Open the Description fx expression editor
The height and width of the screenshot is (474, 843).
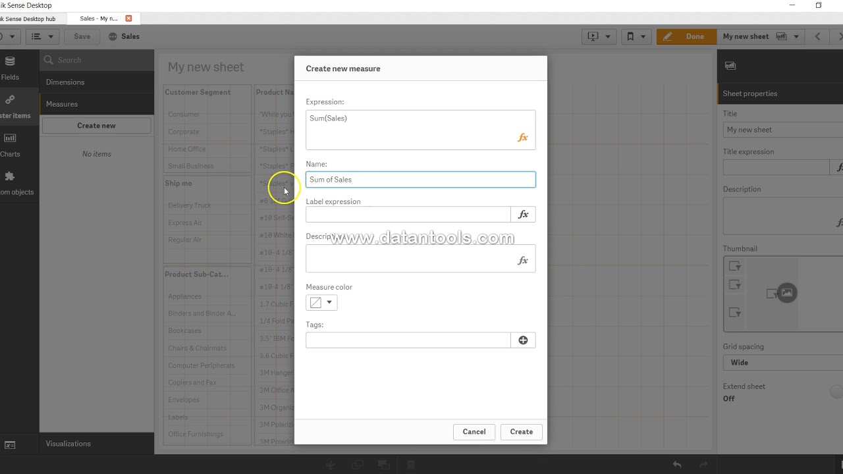click(522, 261)
